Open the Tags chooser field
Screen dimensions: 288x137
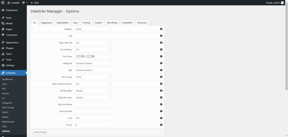coord(93,70)
